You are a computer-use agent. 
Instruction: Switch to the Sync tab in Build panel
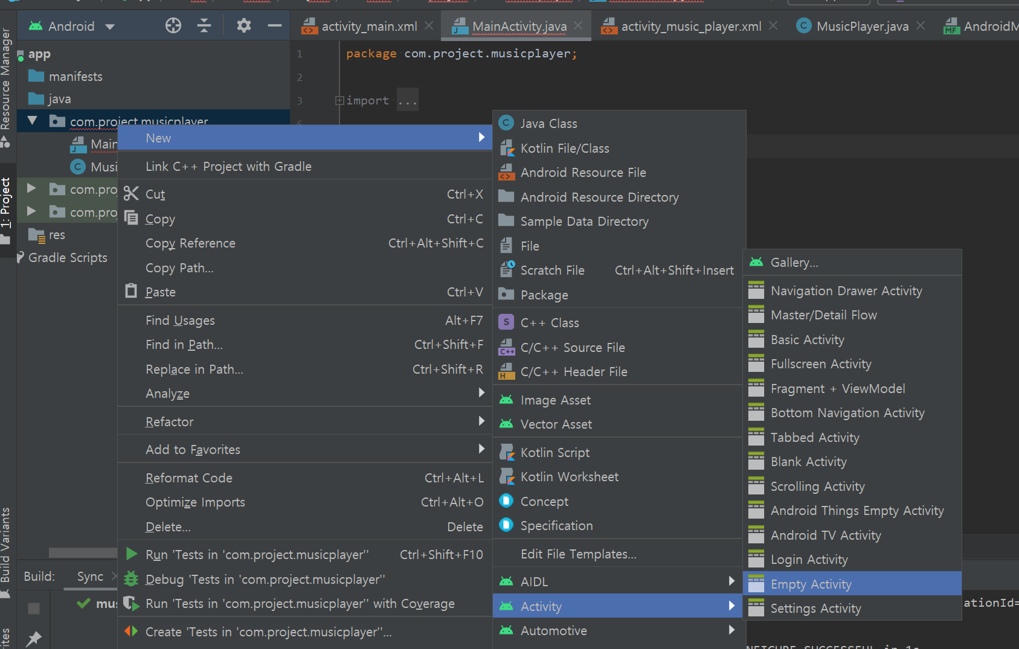[x=90, y=577]
